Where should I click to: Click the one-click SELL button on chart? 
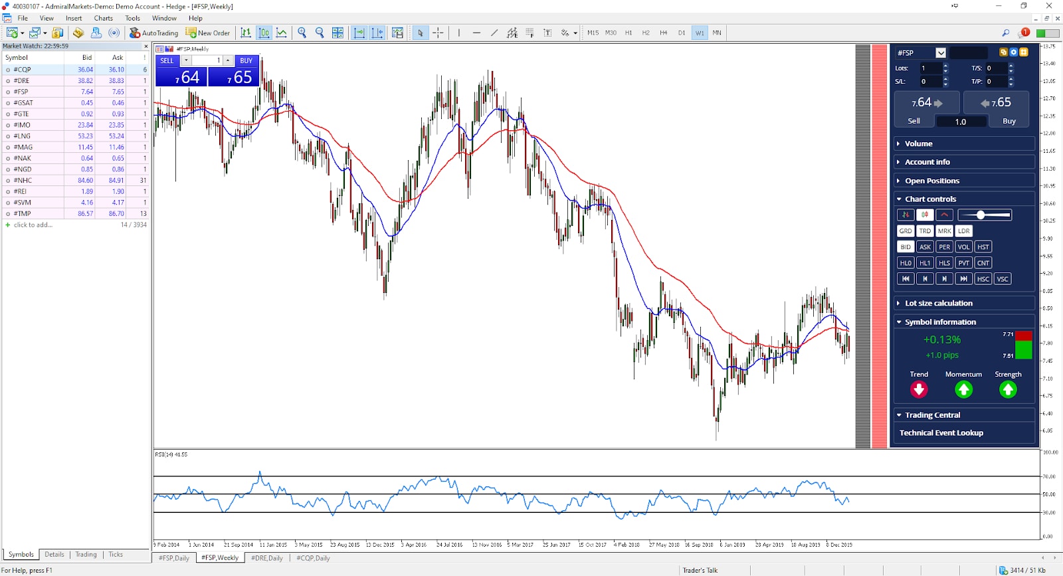pos(167,60)
